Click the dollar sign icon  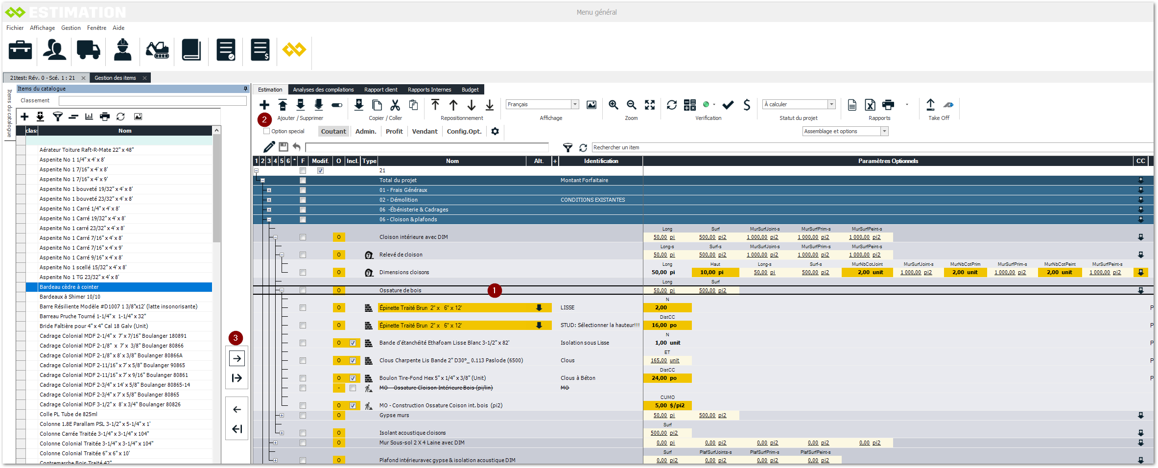[x=747, y=105]
